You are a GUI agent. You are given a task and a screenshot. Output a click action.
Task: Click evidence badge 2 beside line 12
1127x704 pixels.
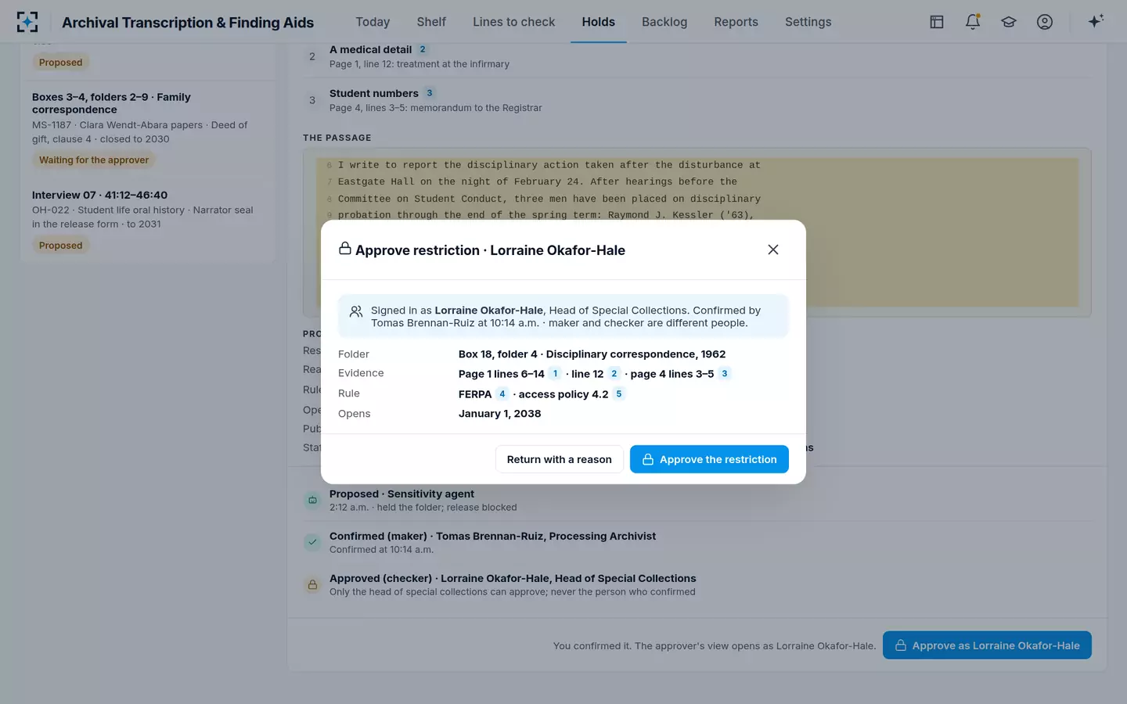pyautogui.click(x=614, y=374)
